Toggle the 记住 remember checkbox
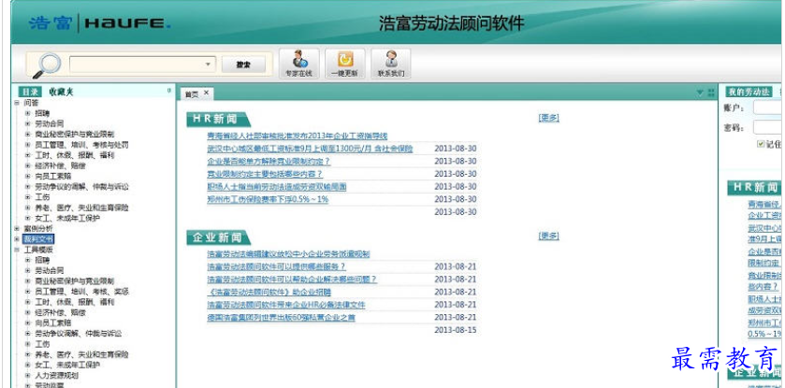The width and height of the screenshot is (785, 388). coord(761,144)
